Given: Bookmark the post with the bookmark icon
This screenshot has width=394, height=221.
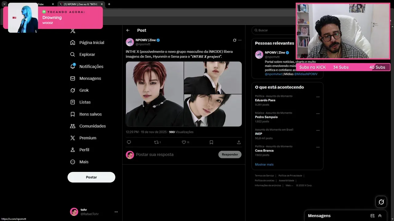Looking at the screenshot, I should tap(211, 142).
